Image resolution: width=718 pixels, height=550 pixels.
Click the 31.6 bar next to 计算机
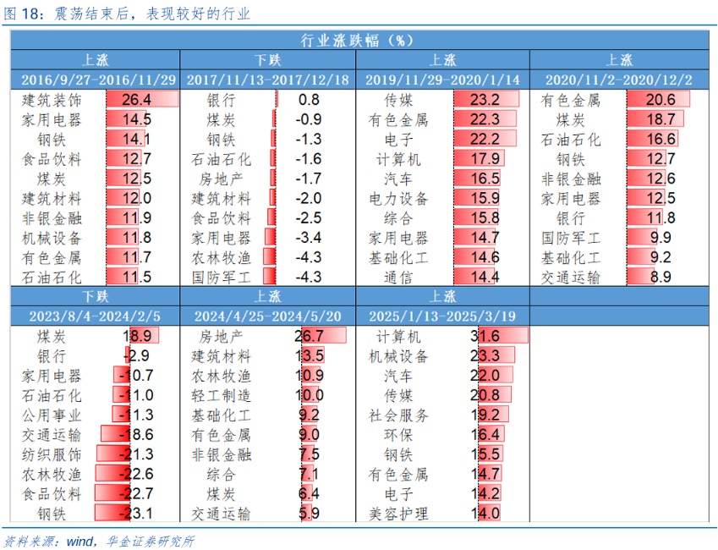(497, 336)
